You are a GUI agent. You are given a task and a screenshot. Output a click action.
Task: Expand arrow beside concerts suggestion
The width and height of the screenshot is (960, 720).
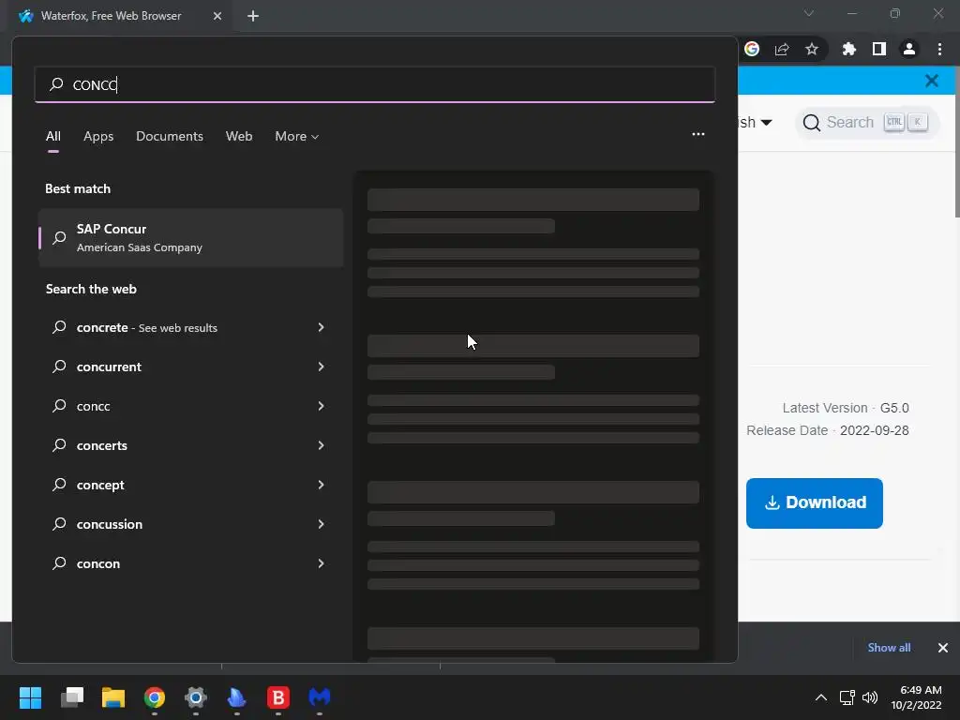321,445
